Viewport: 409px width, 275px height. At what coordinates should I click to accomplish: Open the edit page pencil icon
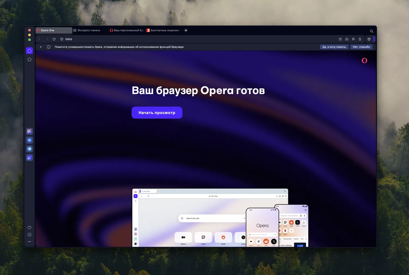(340, 39)
